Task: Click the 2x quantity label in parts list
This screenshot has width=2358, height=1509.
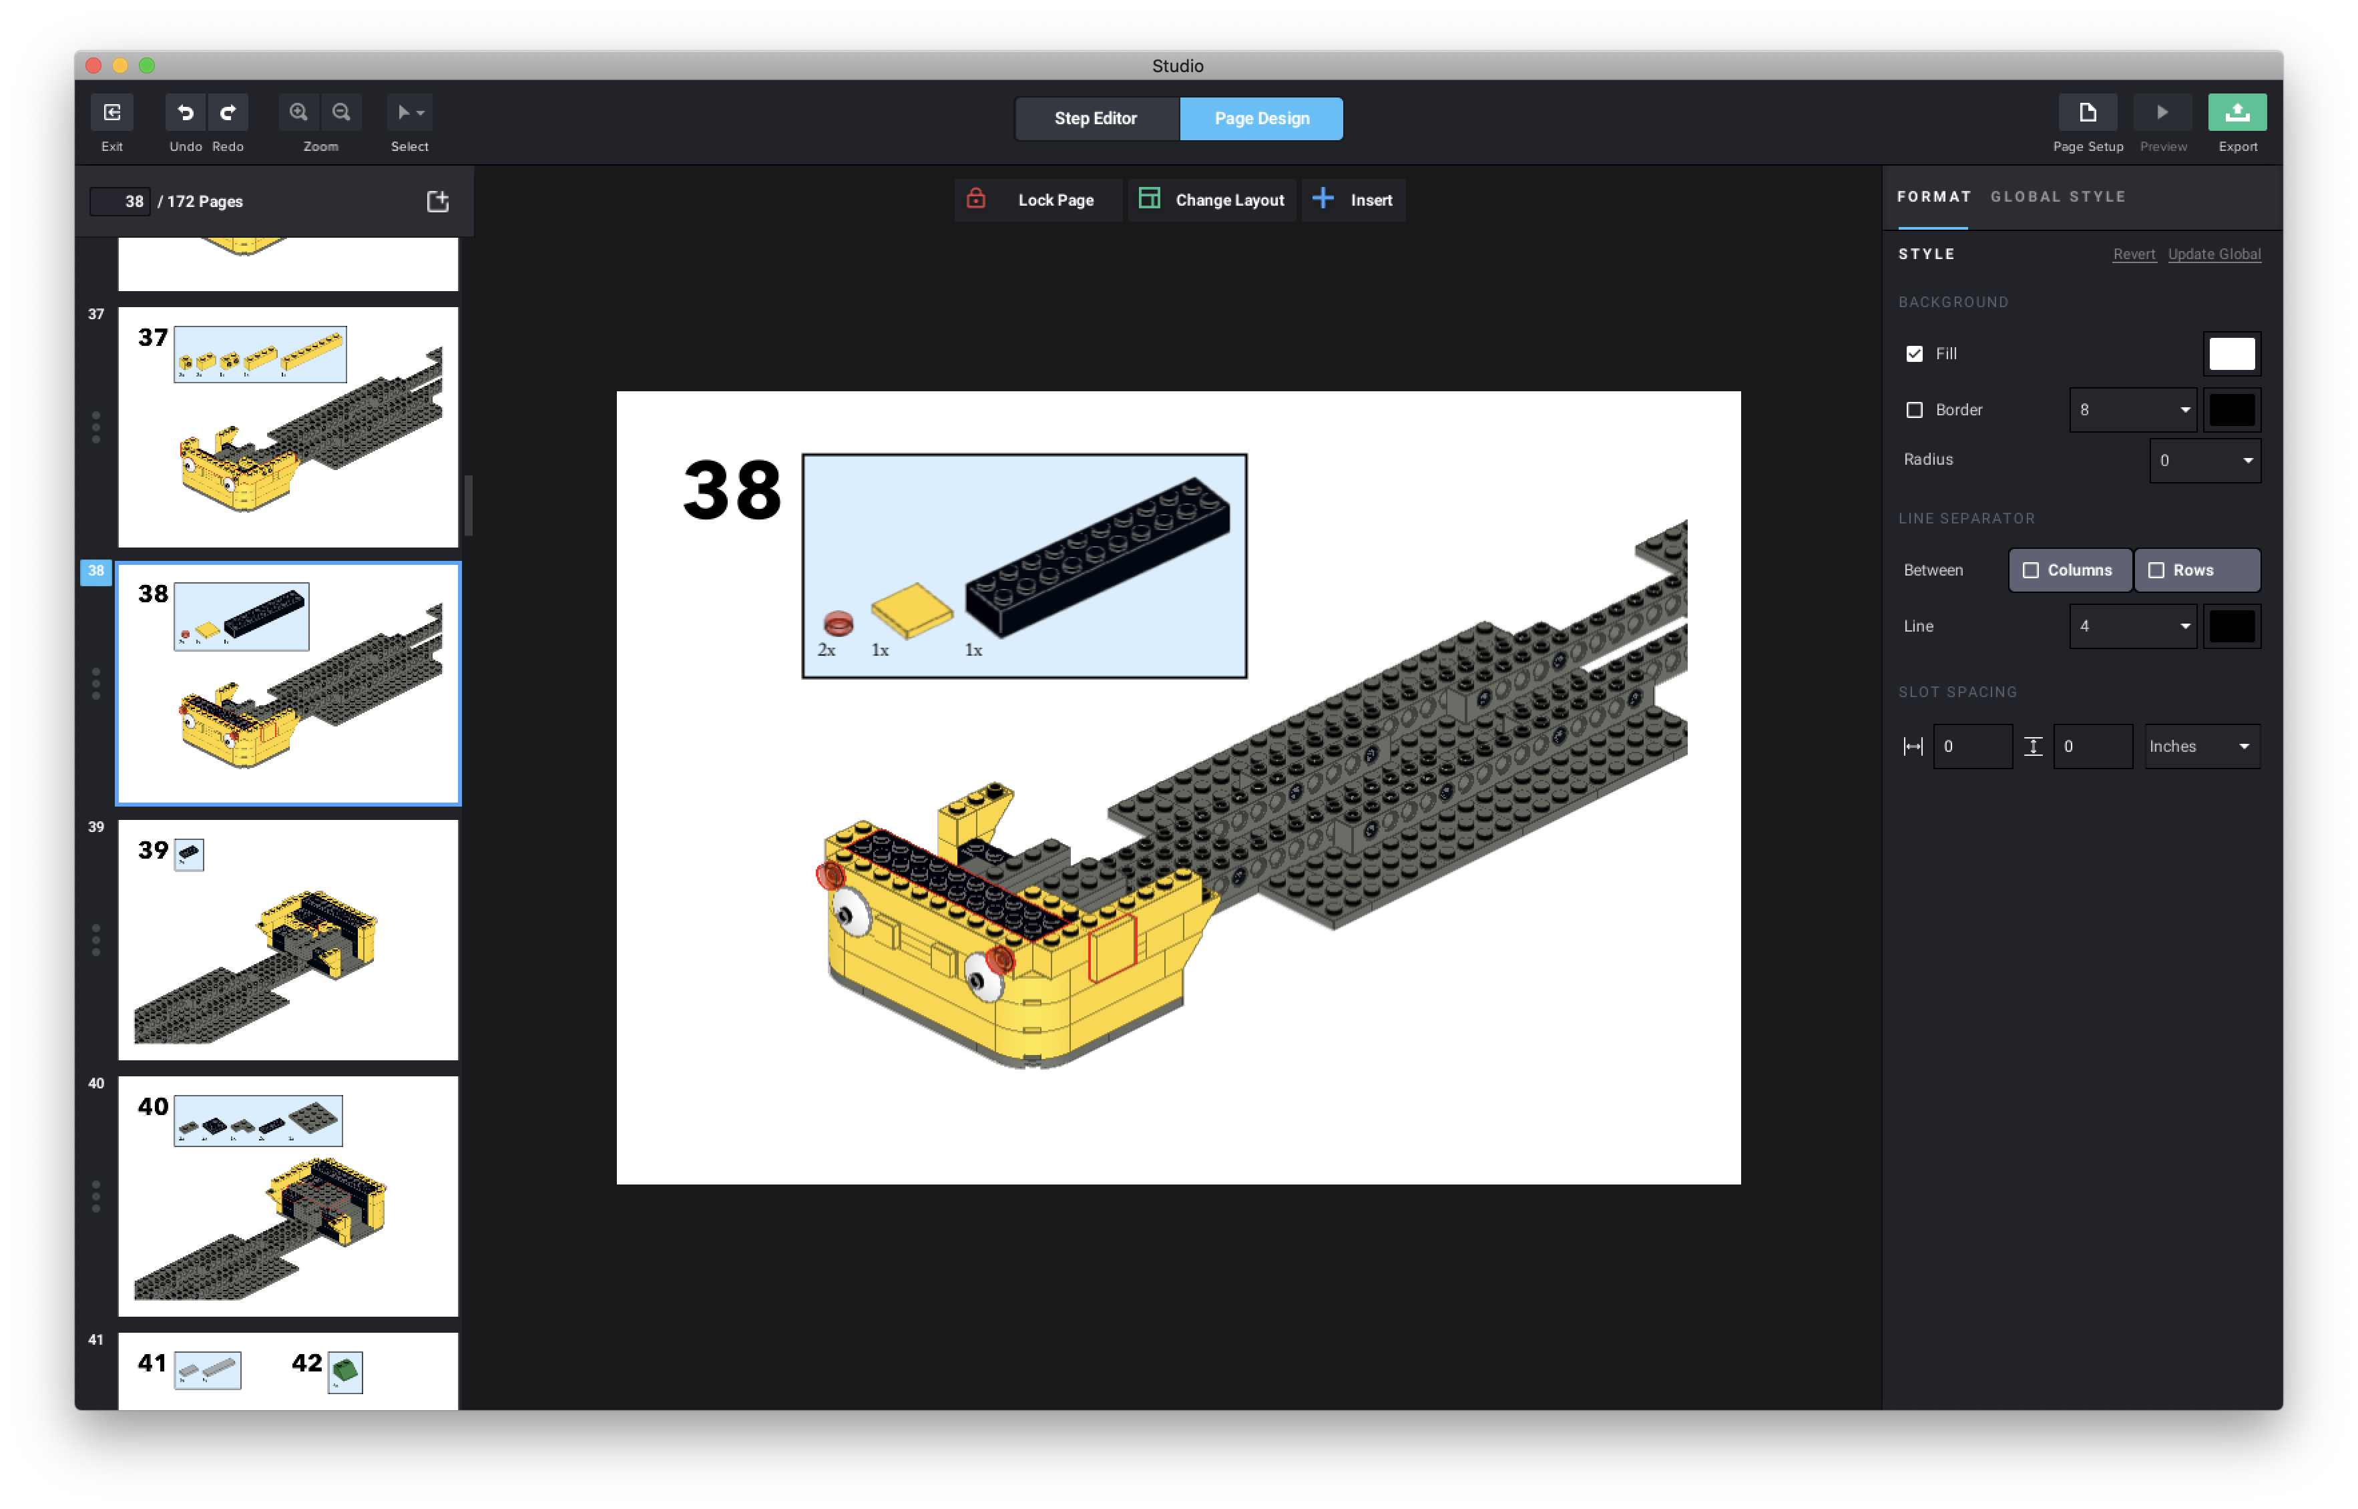Action: [x=827, y=650]
